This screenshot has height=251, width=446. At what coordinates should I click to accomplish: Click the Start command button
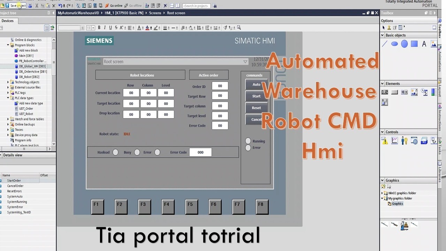pyautogui.click(x=256, y=96)
